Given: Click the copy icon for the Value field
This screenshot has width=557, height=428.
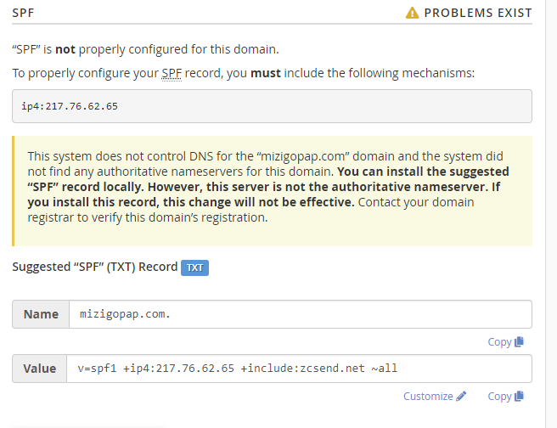Looking at the screenshot, I should pyautogui.click(x=519, y=397).
